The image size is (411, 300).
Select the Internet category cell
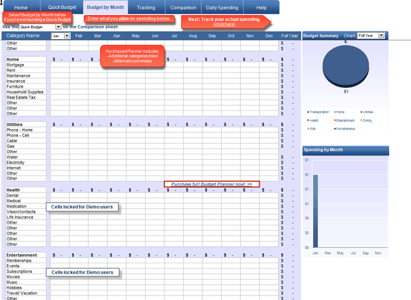[26, 168]
